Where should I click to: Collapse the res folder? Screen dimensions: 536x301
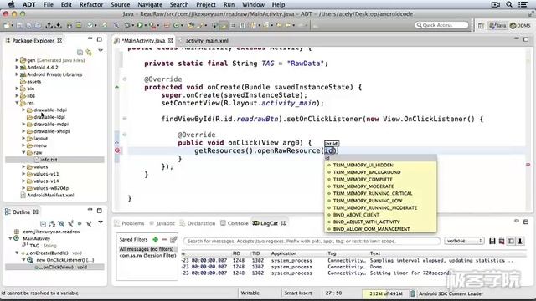17,103
